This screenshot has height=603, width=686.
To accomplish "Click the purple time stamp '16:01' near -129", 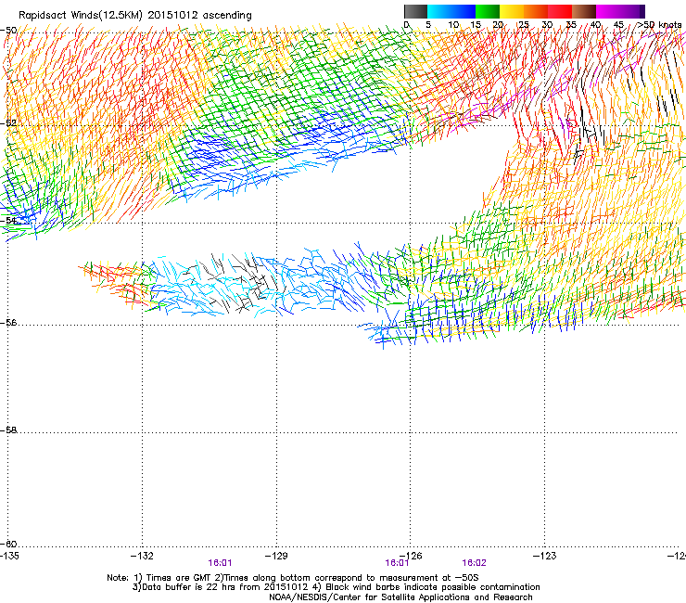I will coord(220,563).
